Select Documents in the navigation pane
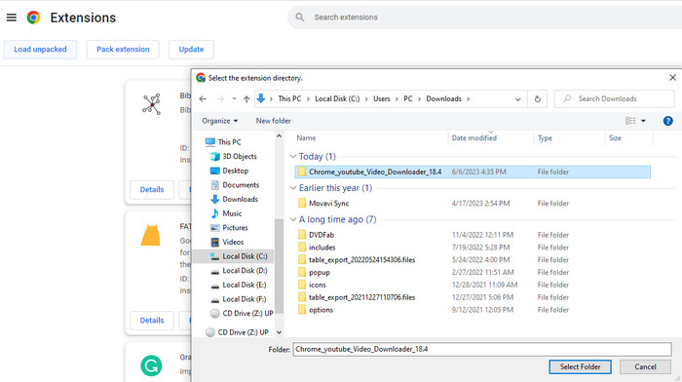Image resolution: width=682 pixels, height=382 pixels. (241, 185)
